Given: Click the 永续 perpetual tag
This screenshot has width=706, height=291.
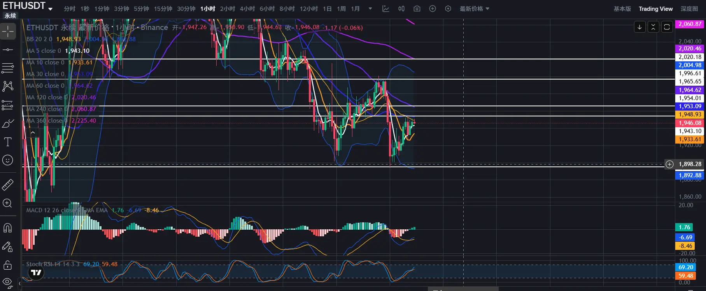Looking at the screenshot, I should 11,16.
